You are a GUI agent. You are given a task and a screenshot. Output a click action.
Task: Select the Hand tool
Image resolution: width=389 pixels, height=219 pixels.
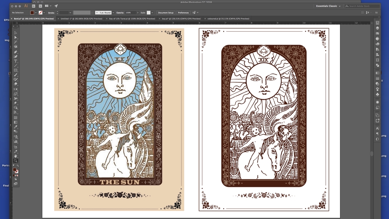[15, 156]
